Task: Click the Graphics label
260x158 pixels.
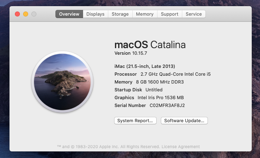Action: tap(124, 98)
